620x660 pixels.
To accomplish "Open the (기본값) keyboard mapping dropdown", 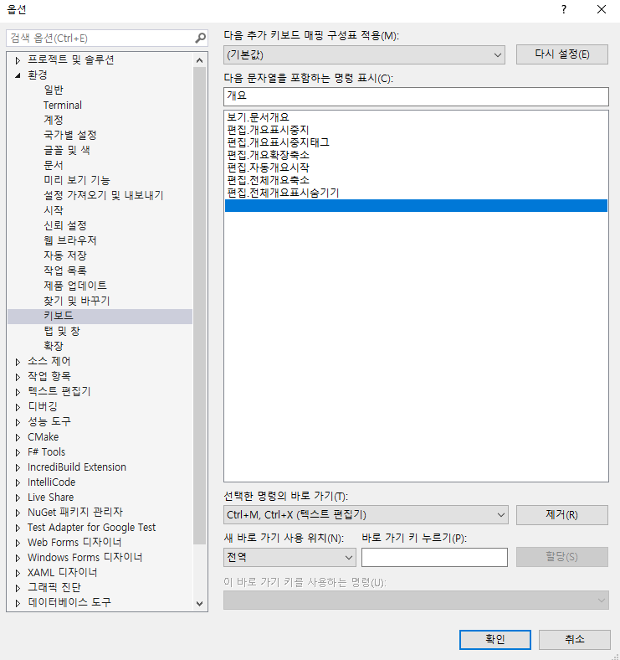I will pyautogui.click(x=364, y=55).
